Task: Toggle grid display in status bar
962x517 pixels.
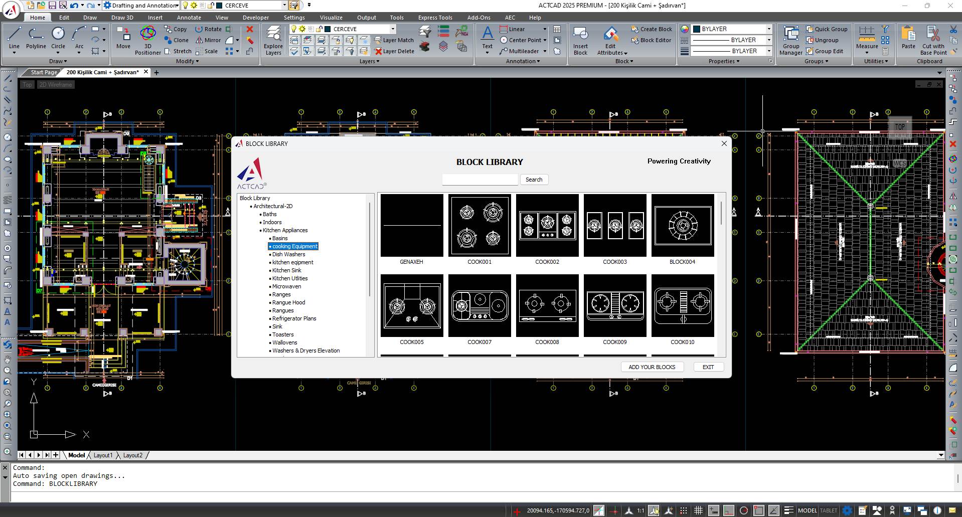Action: pos(698,510)
